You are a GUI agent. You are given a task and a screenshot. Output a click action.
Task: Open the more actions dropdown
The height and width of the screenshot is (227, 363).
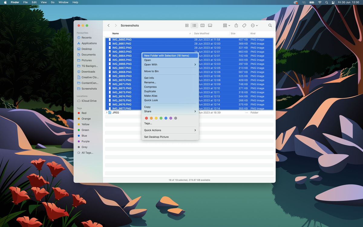tap(254, 25)
